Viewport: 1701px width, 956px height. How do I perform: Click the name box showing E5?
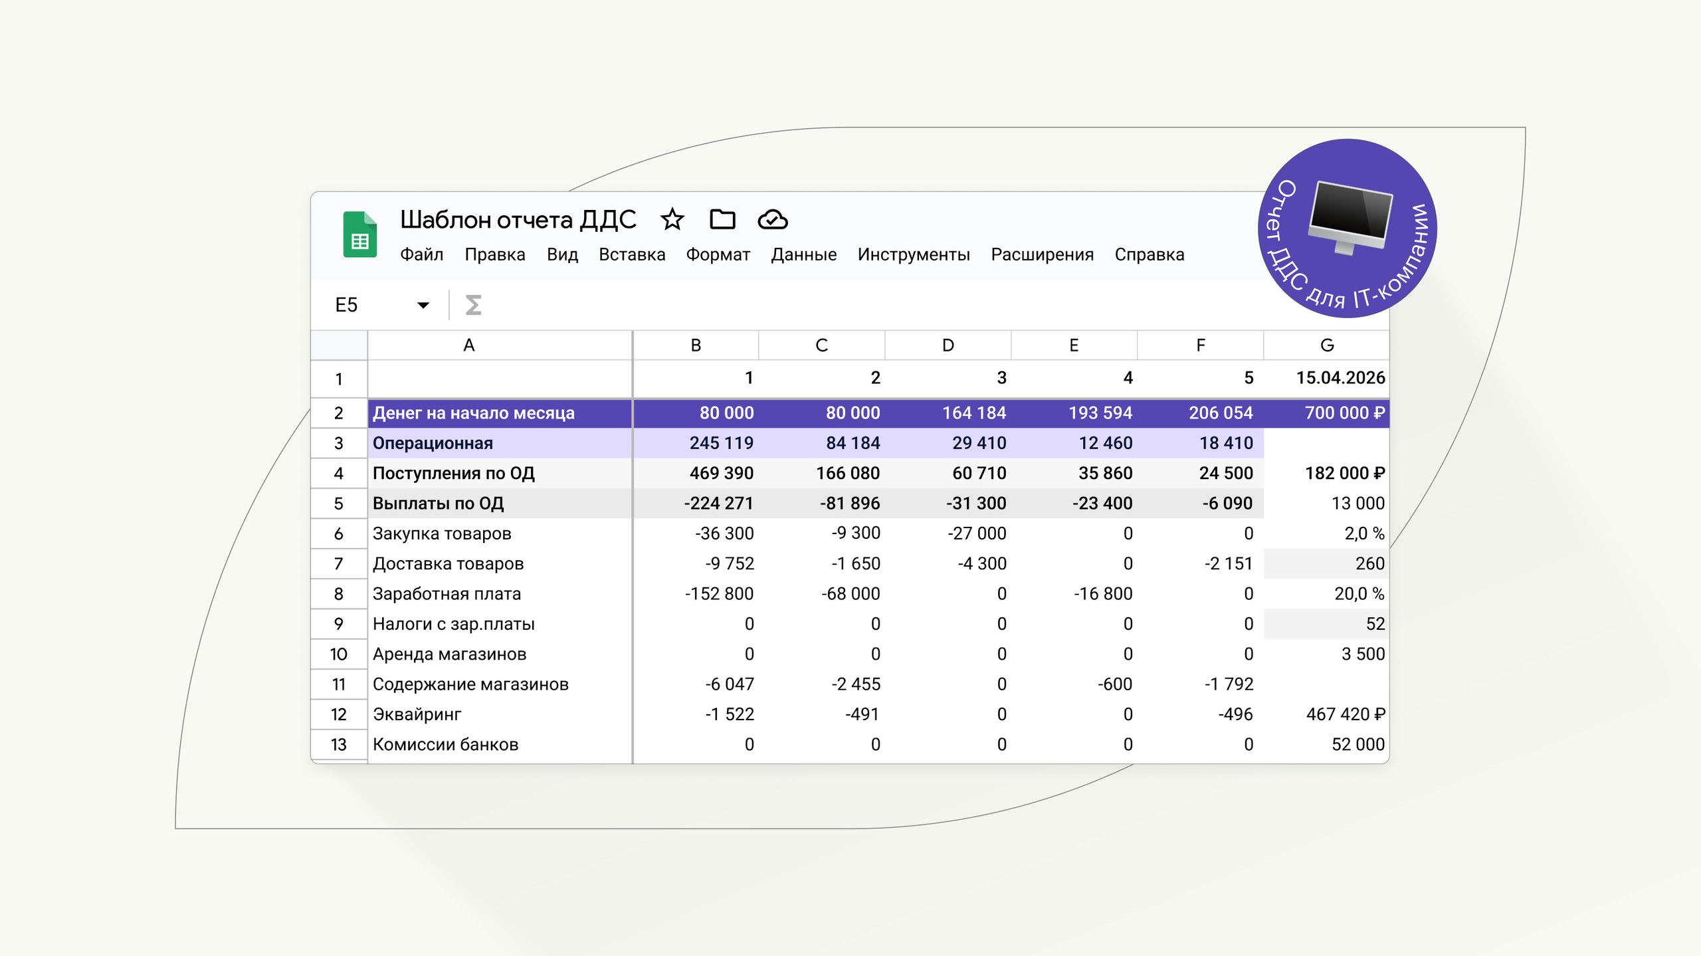pyautogui.click(x=382, y=305)
